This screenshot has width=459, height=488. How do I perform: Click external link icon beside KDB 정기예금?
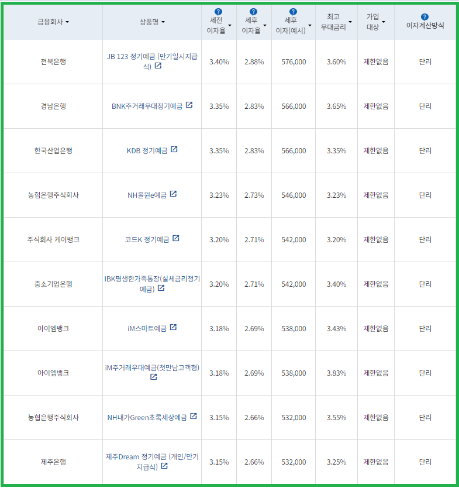pyautogui.click(x=174, y=149)
